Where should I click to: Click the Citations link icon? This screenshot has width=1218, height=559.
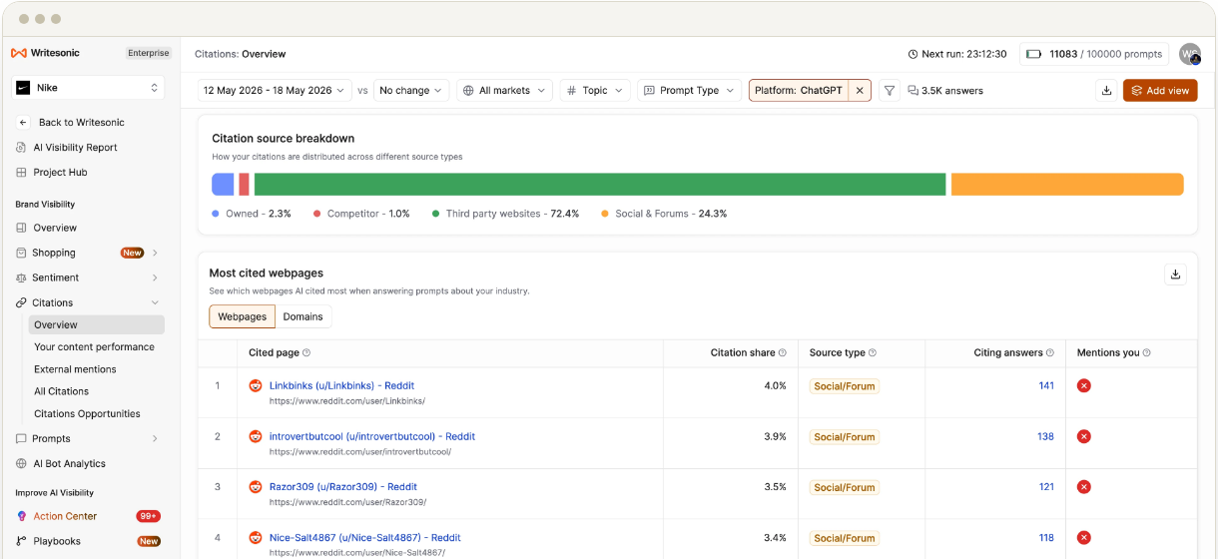pyautogui.click(x=22, y=302)
